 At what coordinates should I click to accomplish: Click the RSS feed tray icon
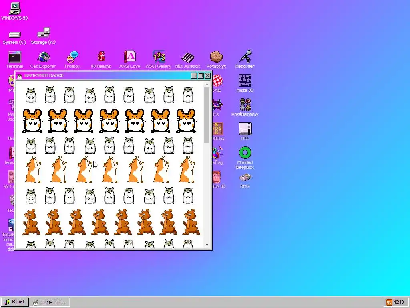pos(389,302)
